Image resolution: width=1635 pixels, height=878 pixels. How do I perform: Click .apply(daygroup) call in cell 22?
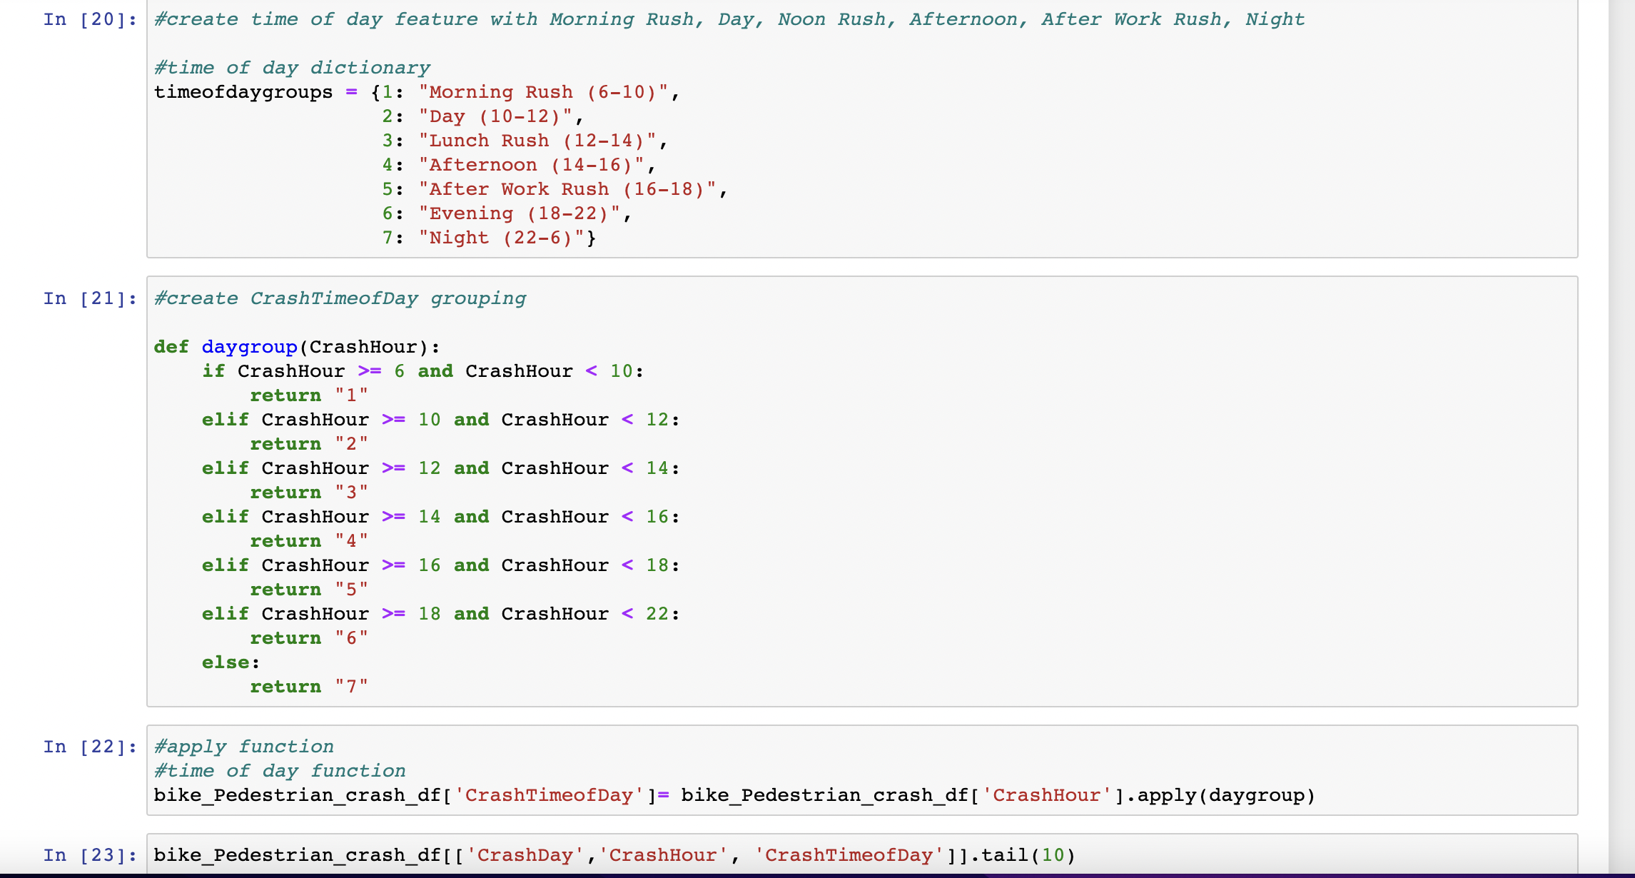click(x=1220, y=795)
